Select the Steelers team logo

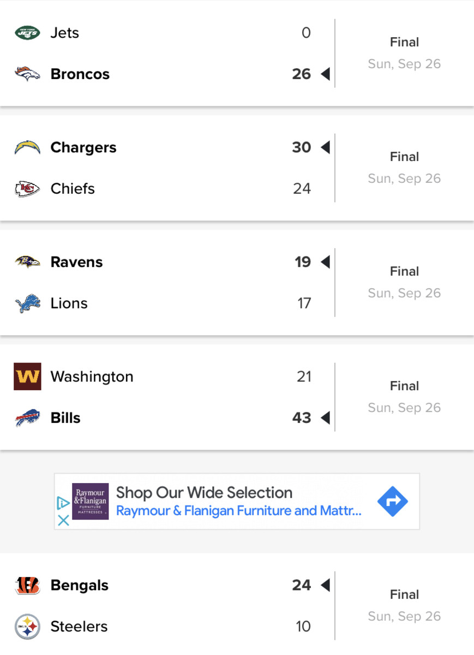[27, 627]
